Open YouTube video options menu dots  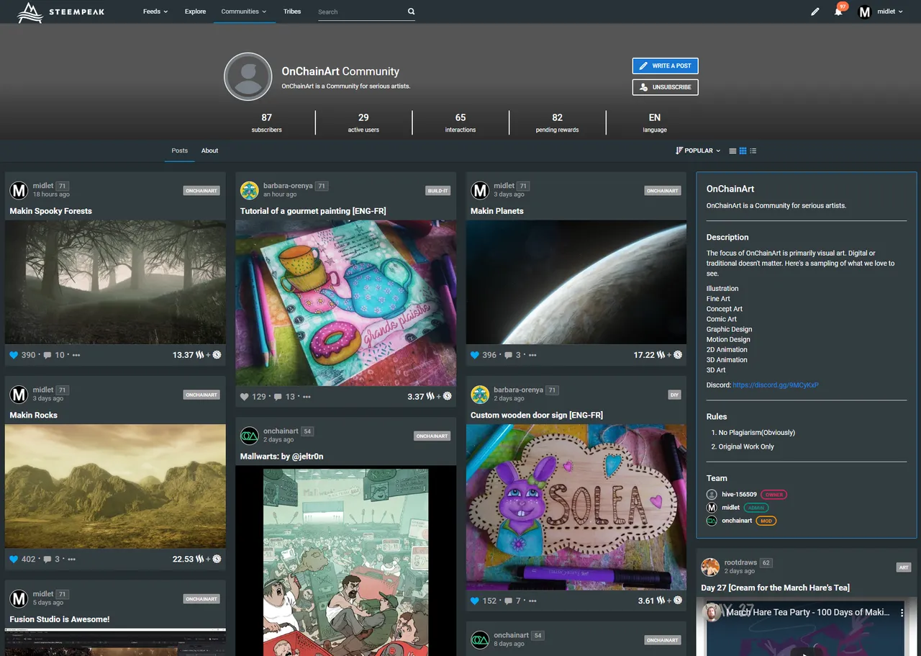tap(902, 613)
